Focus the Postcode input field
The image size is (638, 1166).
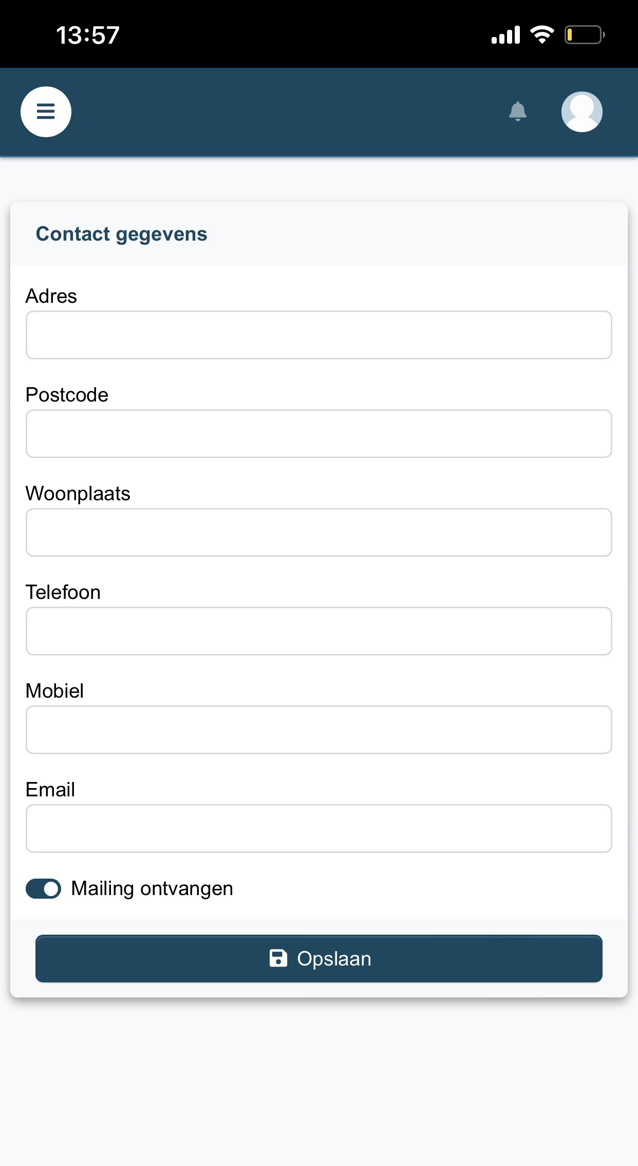click(319, 433)
